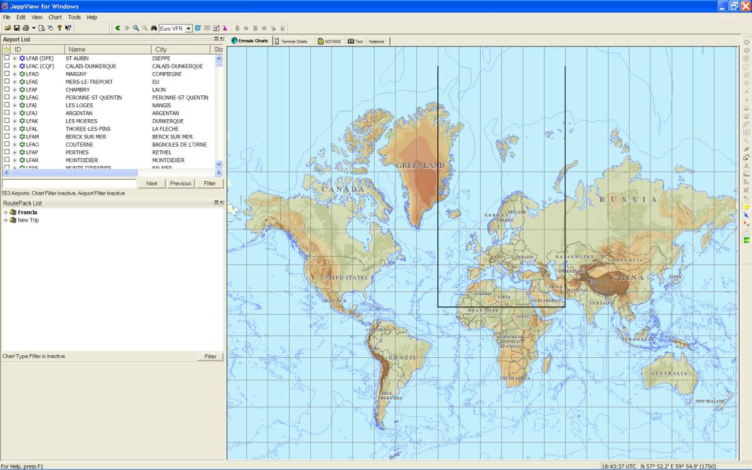
Task: Click the Open folder toolbar icon
Action: point(8,28)
